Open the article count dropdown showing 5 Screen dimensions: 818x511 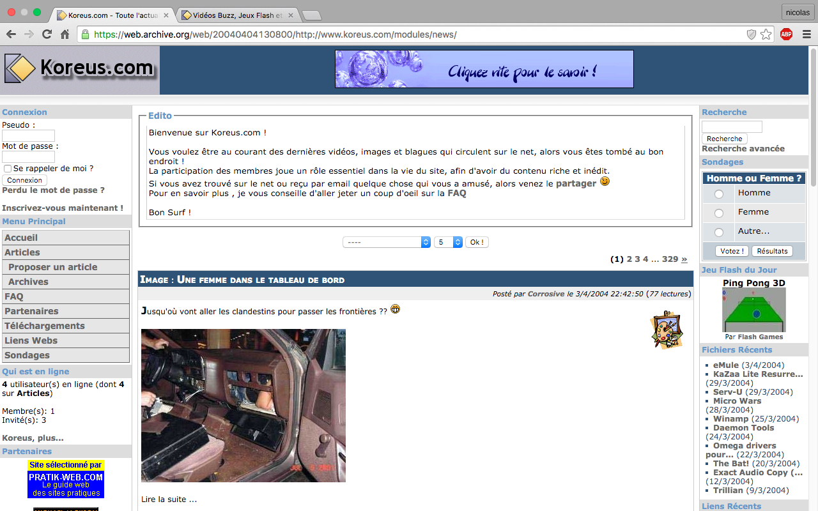tap(448, 242)
